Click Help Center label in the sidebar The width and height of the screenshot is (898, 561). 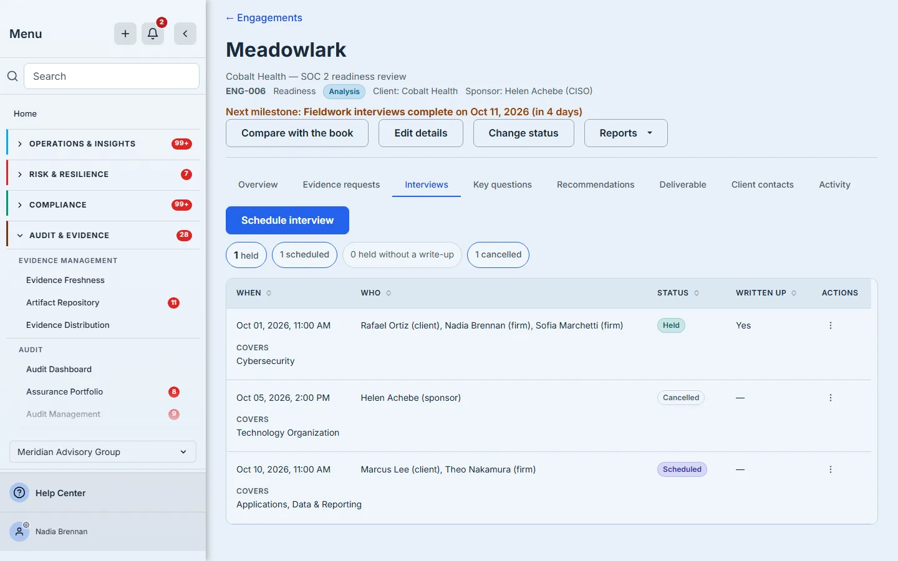click(60, 493)
